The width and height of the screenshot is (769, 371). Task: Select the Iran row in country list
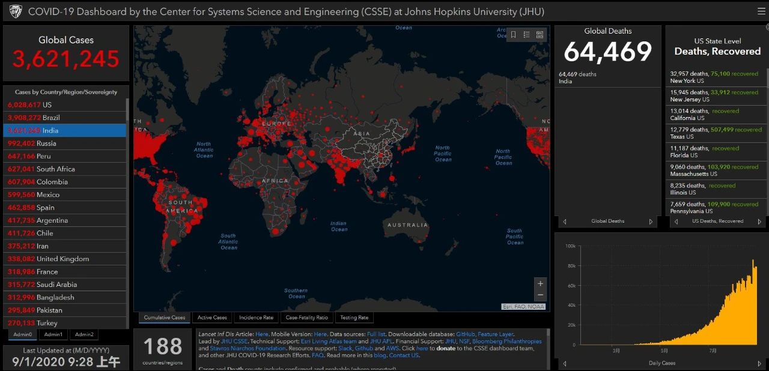[65, 246]
